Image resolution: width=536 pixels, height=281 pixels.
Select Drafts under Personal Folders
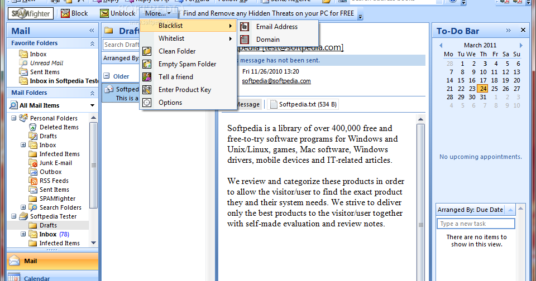click(48, 136)
